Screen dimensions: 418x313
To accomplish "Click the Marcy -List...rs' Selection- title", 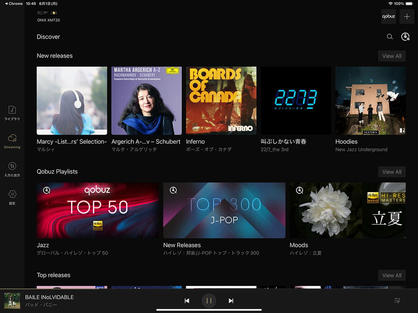I will tap(72, 142).
